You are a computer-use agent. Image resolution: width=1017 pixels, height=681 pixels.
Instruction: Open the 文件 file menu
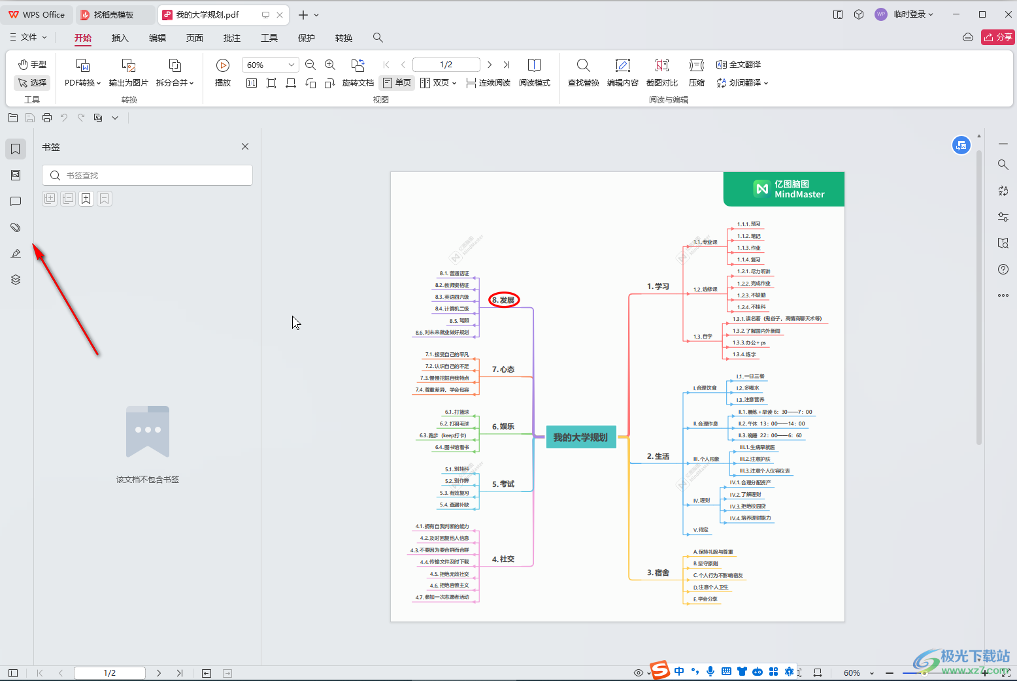[x=28, y=37]
